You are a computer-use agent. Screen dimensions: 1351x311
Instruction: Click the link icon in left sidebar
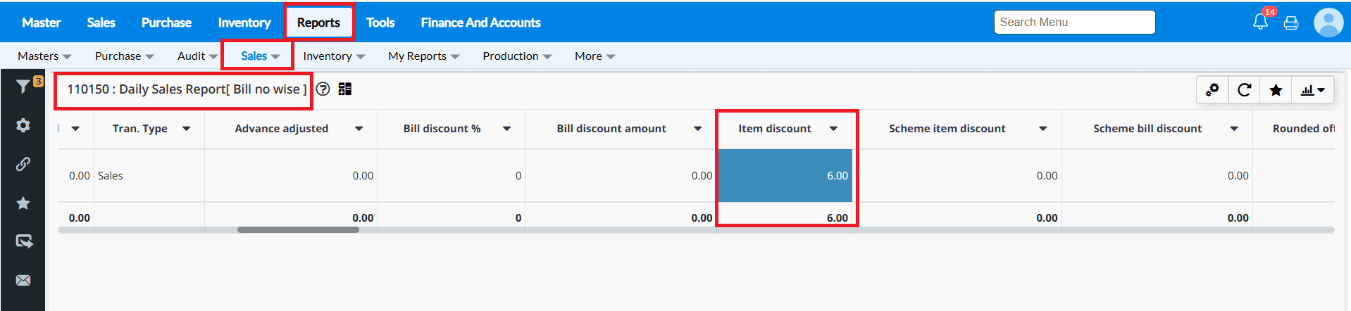[x=23, y=164]
